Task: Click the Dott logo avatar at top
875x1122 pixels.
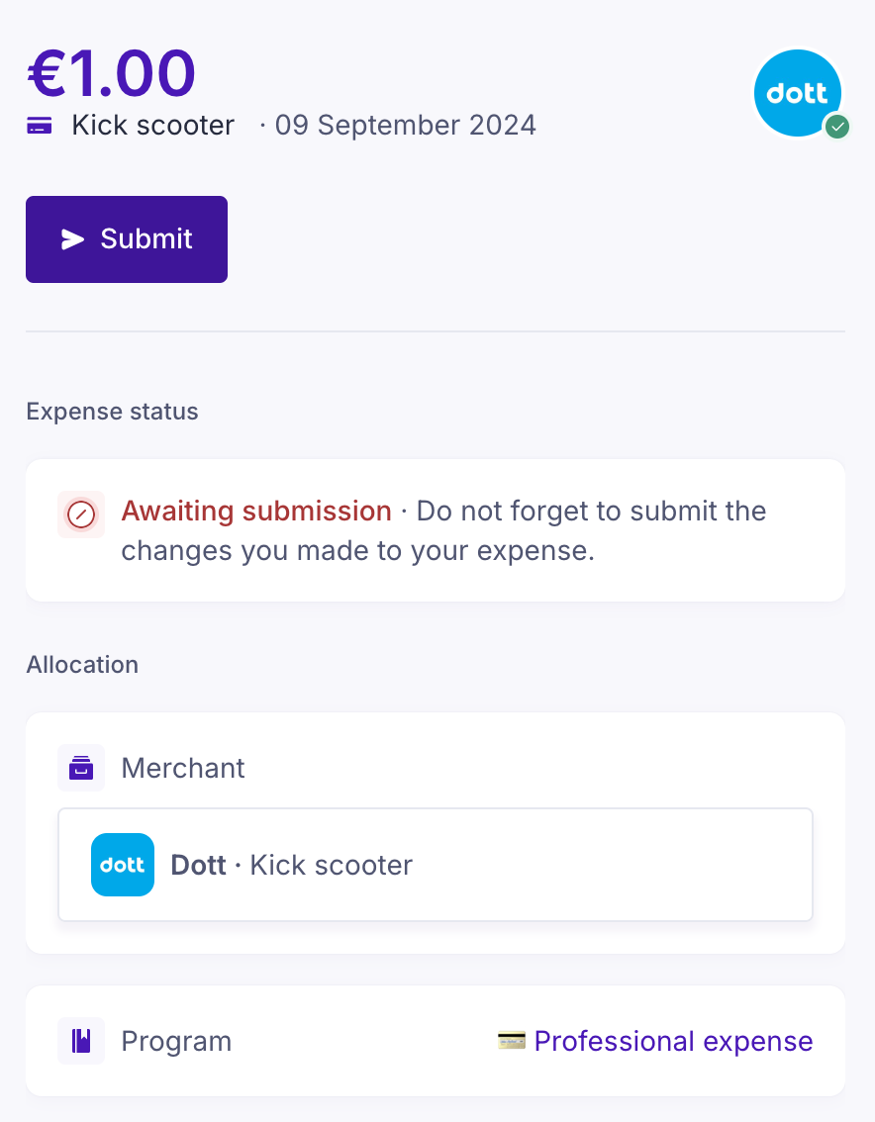Action: tap(797, 93)
